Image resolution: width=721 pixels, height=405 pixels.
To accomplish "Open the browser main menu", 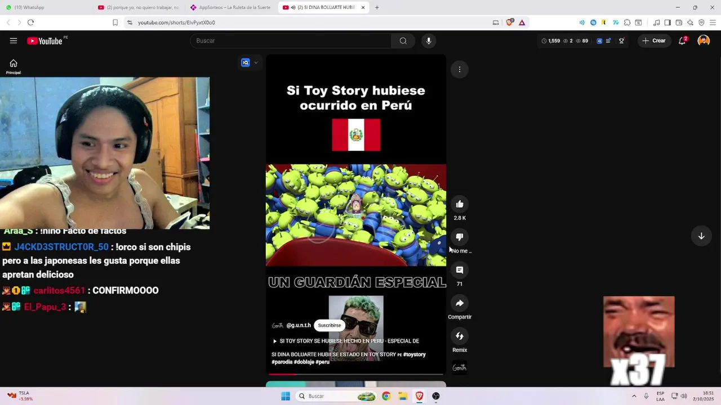I will point(712,22).
